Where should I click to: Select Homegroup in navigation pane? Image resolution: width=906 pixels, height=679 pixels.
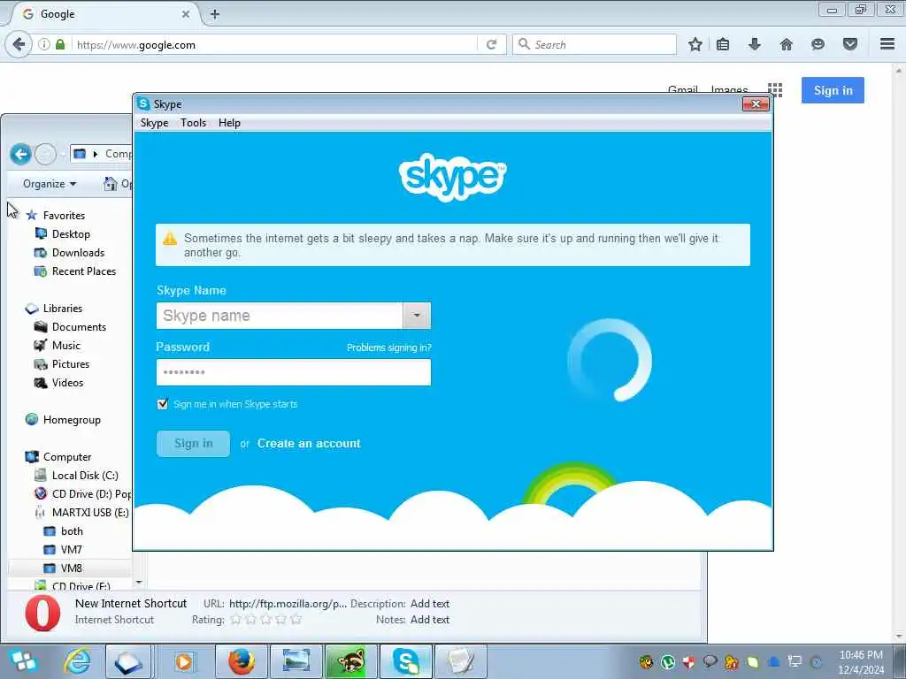(x=72, y=420)
